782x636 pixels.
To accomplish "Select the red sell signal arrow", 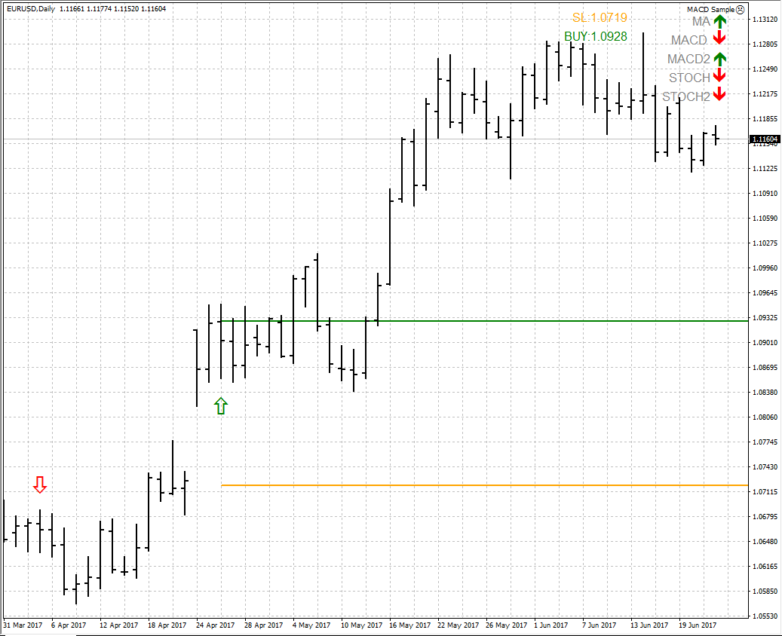I will [40, 485].
